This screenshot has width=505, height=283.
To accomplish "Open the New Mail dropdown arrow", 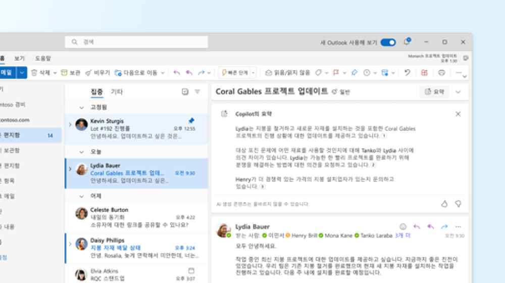I will point(22,73).
